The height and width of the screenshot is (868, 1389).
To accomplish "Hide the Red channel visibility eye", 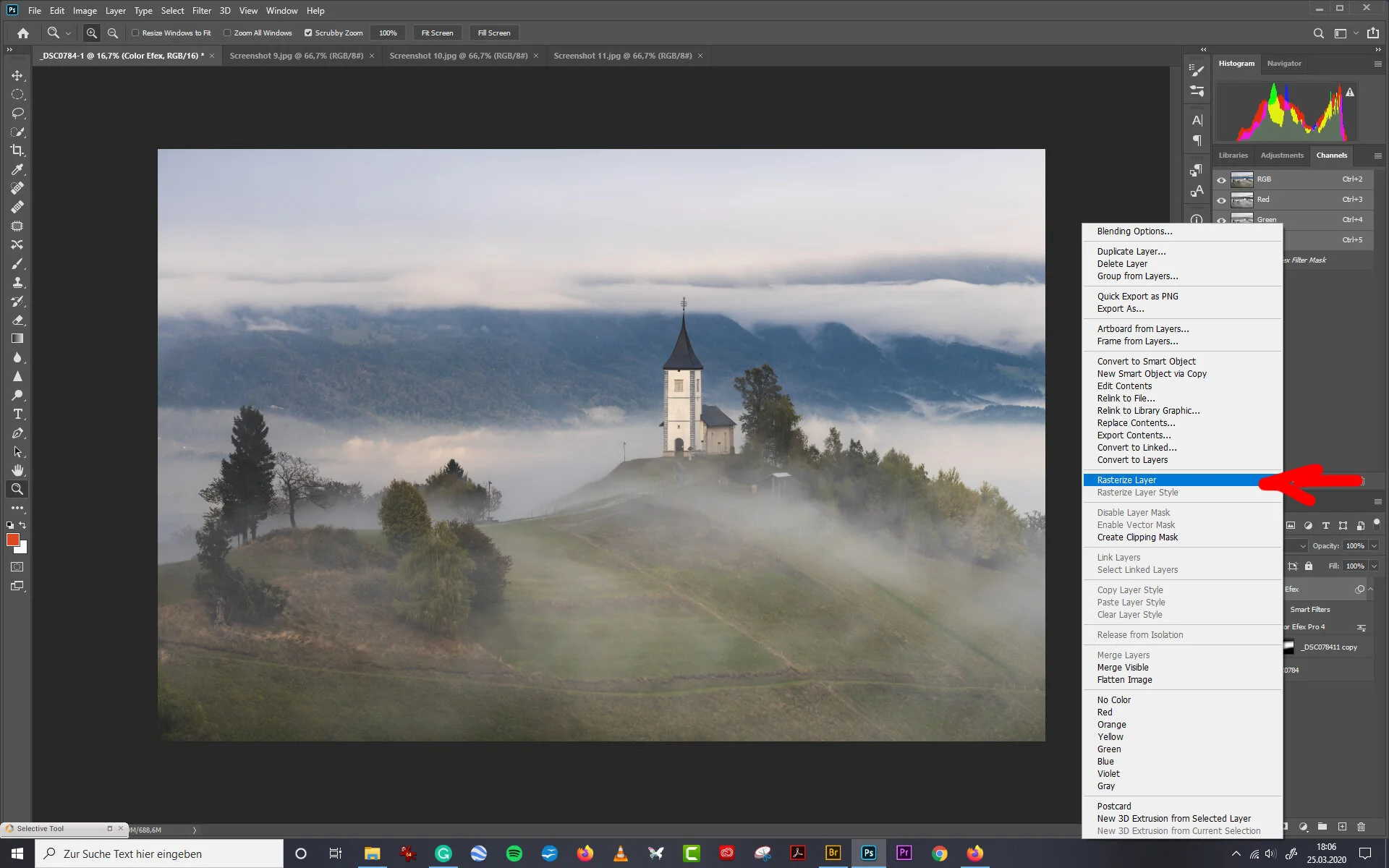I will click(x=1221, y=200).
